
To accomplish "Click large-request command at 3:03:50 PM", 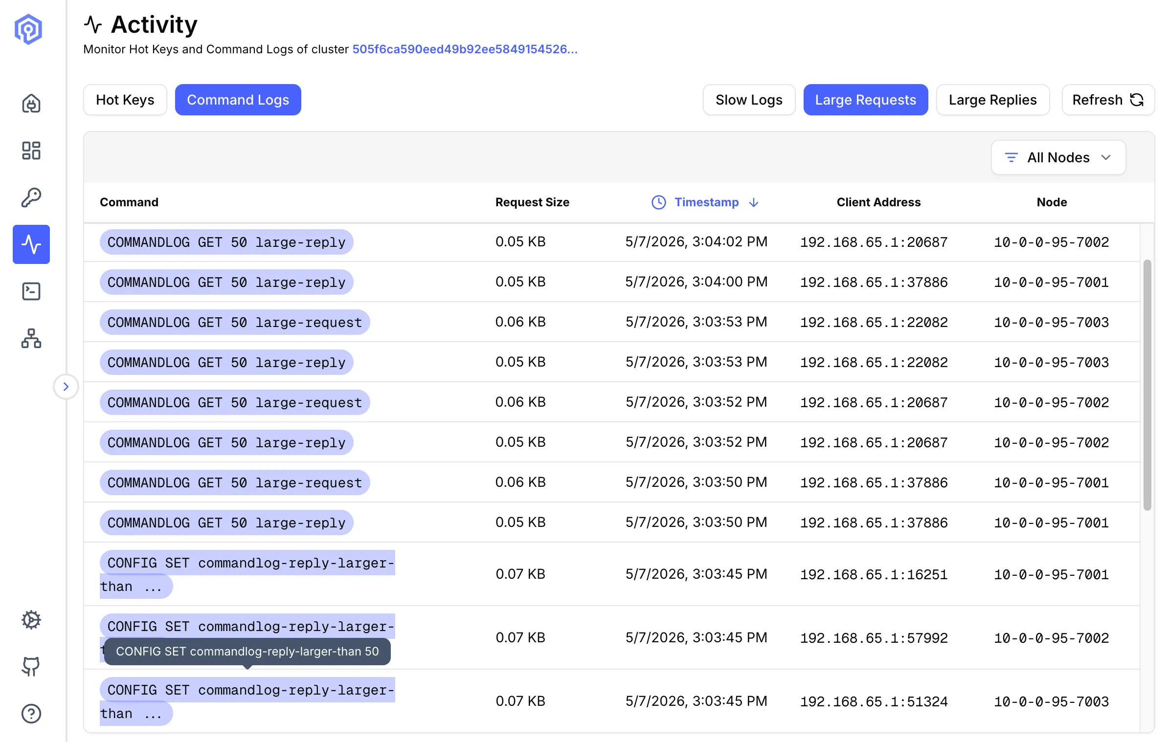I will coord(235,482).
